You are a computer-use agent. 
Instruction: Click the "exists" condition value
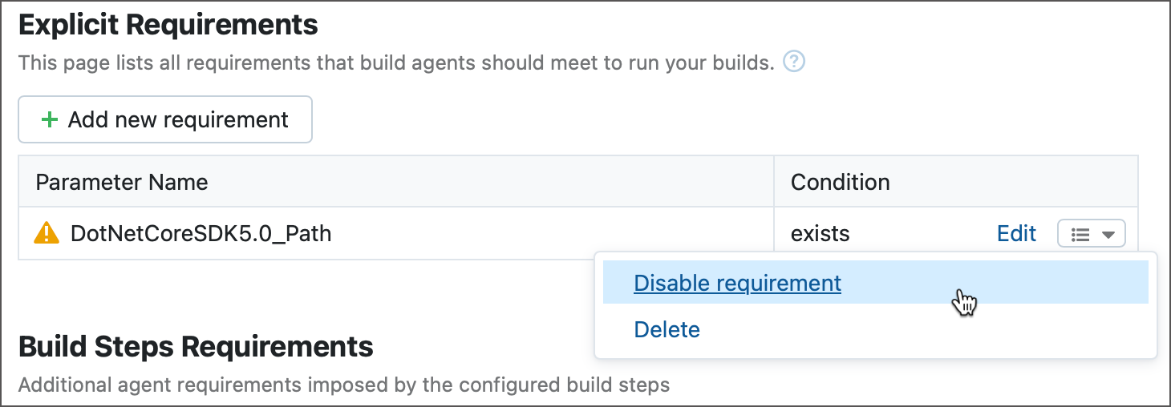pos(820,233)
